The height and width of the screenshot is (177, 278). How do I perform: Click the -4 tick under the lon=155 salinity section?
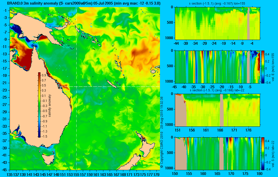click(252, 43)
